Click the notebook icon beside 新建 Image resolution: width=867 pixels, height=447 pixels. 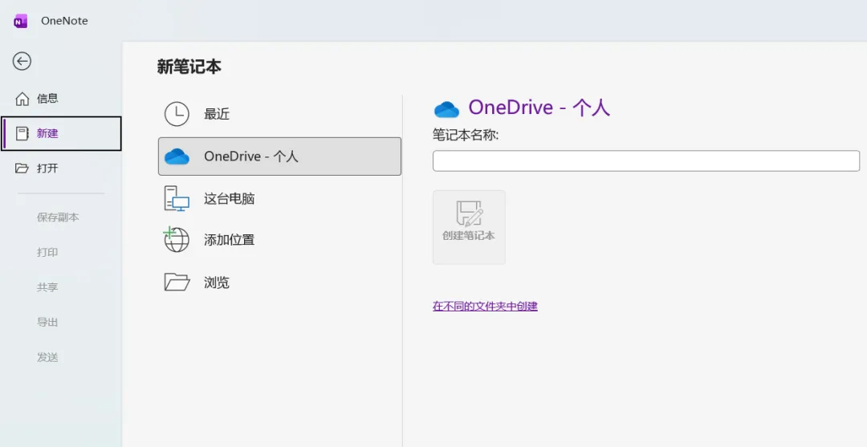pos(22,133)
